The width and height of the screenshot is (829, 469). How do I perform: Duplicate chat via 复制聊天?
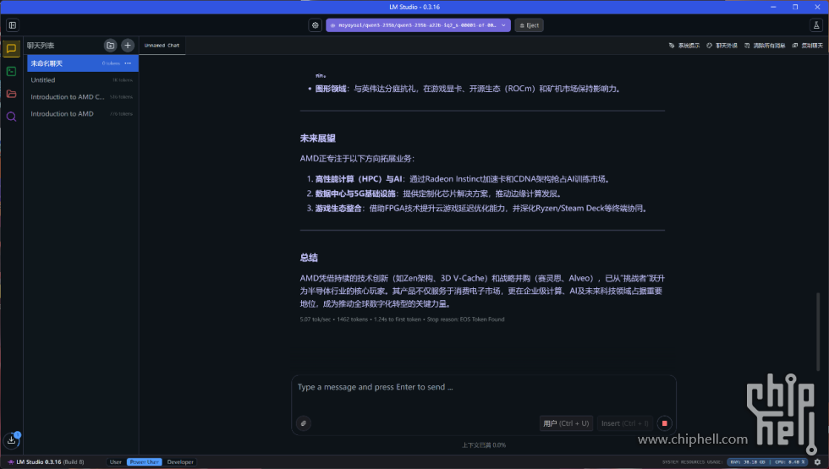coord(807,46)
